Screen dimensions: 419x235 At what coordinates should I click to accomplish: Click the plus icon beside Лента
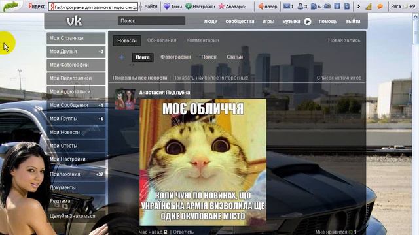122,57
